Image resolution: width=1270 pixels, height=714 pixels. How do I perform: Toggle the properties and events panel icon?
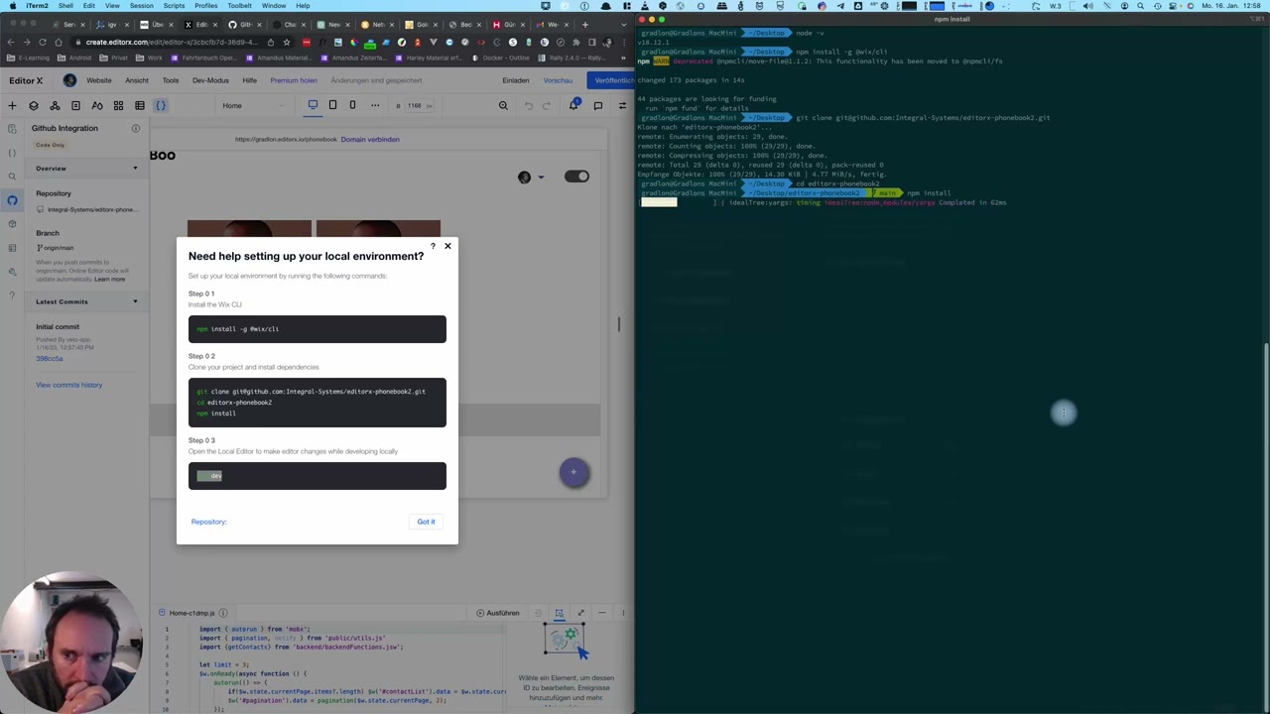coord(559,613)
